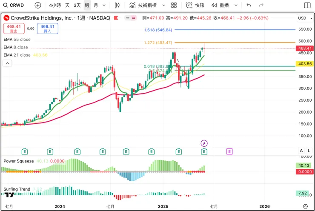Screen dimensions: 315x211
Task: Toggle log scale with the L button
Action: 309,151
